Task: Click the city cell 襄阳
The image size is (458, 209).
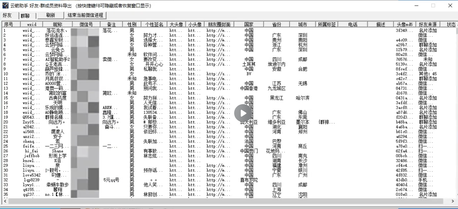Action: point(303,127)
